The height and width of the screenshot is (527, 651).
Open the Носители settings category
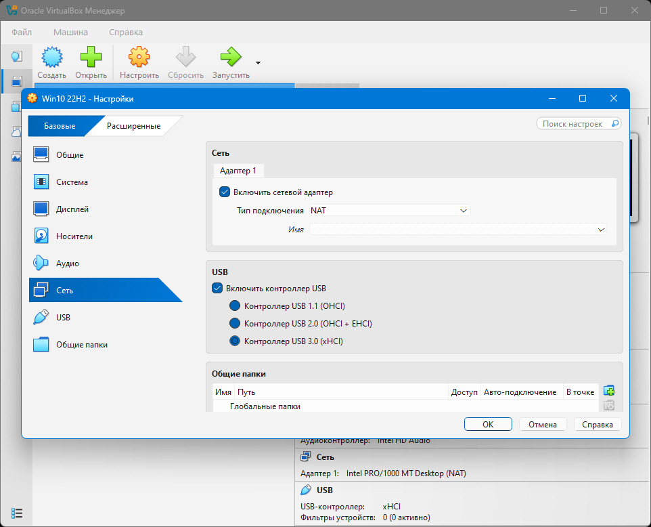[106, 236]
